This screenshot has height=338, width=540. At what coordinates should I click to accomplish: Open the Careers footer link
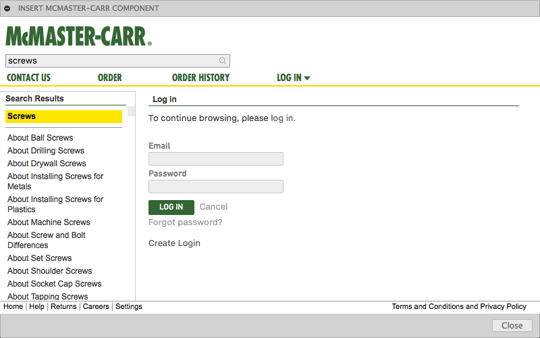click(x=96, y=306)
